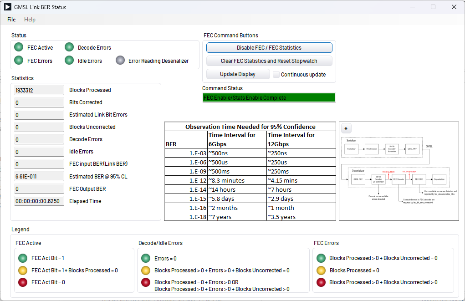
Task: Click Clear FEC Statistics and Reset Stopwatch
Action: (269, 61)
